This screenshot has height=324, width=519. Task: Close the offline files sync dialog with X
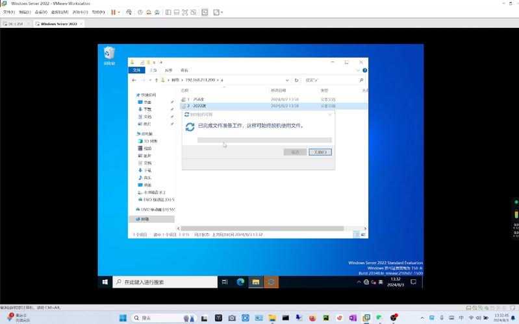point(330,115)
